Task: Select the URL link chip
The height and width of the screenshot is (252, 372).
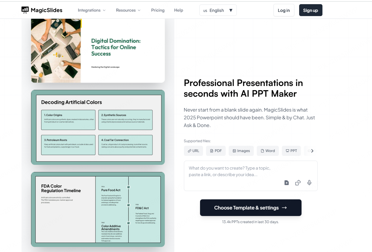Action: coord(193,151)
